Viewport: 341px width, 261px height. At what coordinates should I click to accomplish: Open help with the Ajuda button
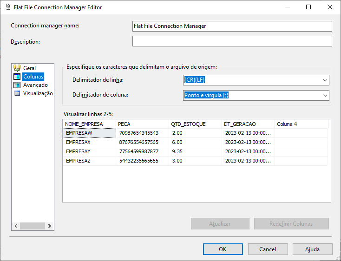pyautogui.click(x=312, y=249)
